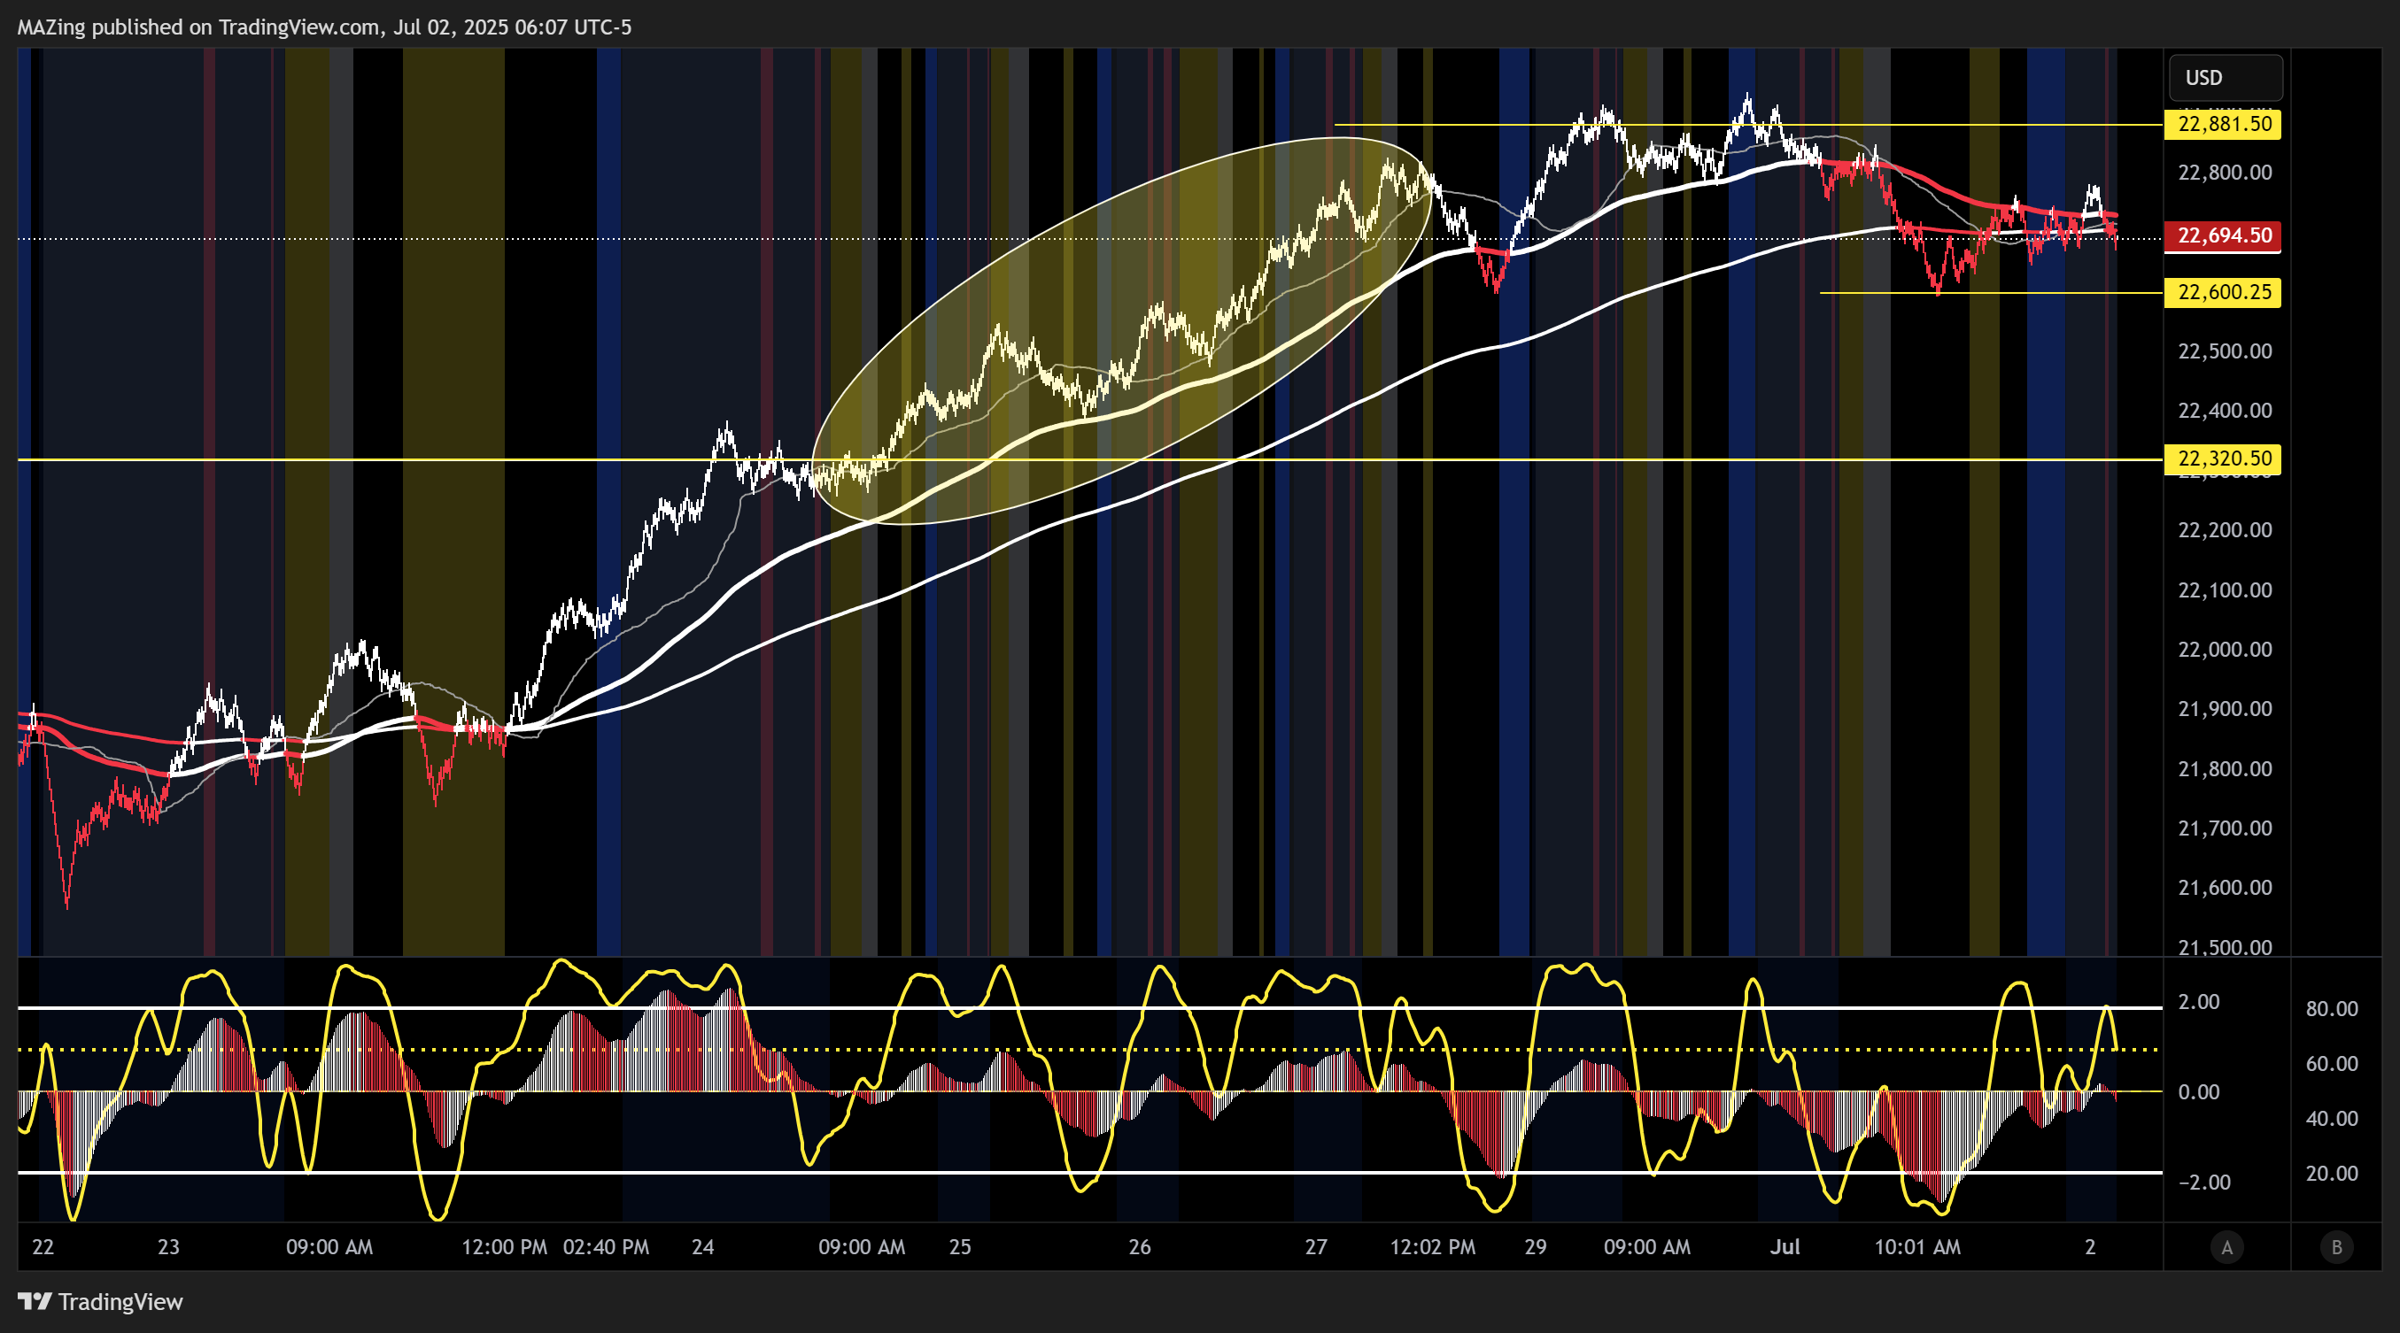The width and height of the screenshot is (2400, 1333).
Task: Click the TradingView logo
Action: coord(101,1301)
